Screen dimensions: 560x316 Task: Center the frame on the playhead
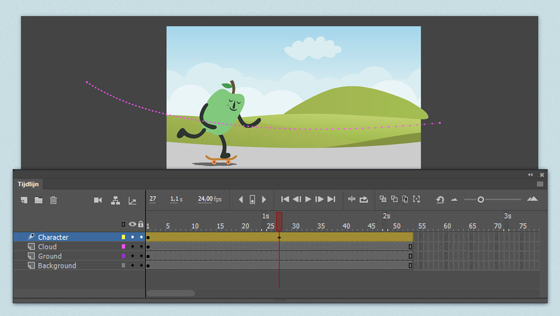point(352,199)
